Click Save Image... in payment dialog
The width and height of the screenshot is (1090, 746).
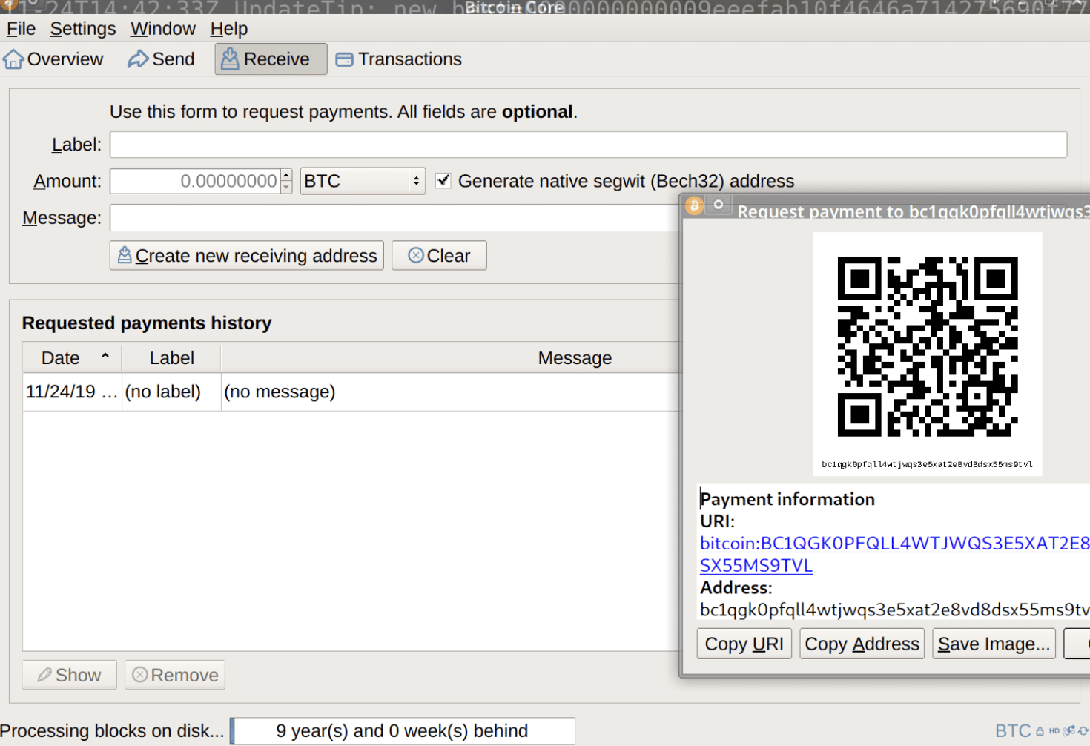coord(994,644)
